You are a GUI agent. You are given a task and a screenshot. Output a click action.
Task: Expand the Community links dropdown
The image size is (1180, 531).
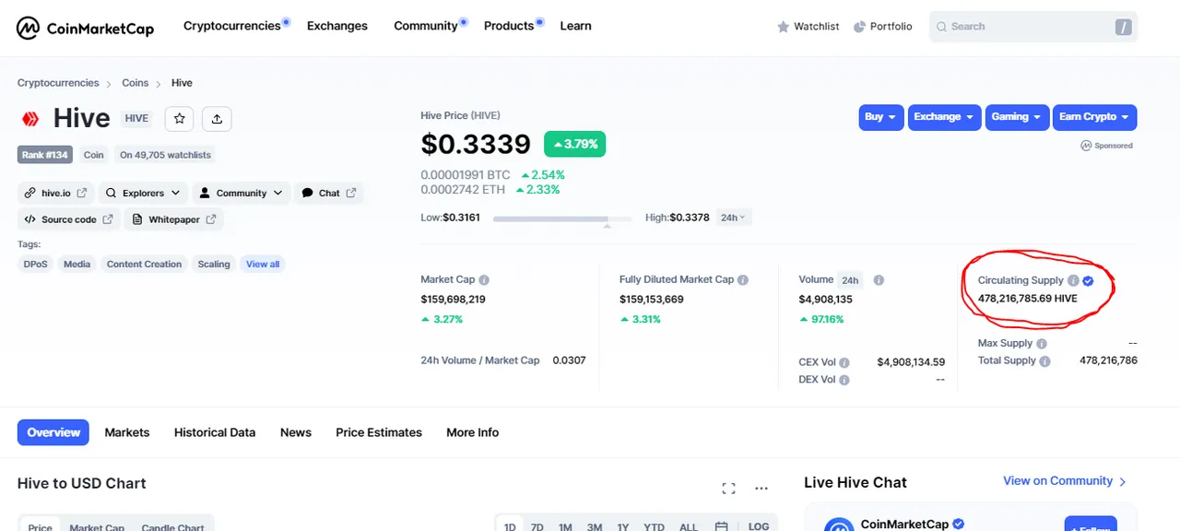(241, 193)
